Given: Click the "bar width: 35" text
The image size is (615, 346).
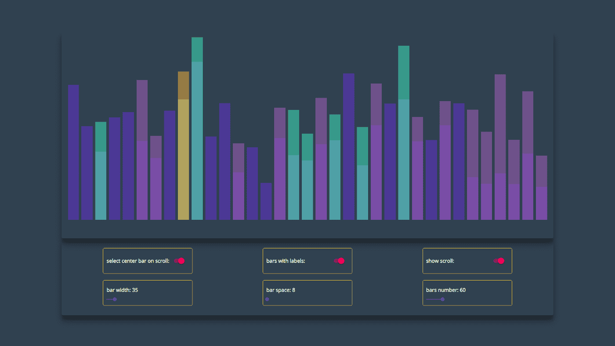Looking at the screenshot, I should tap(123, 290).
